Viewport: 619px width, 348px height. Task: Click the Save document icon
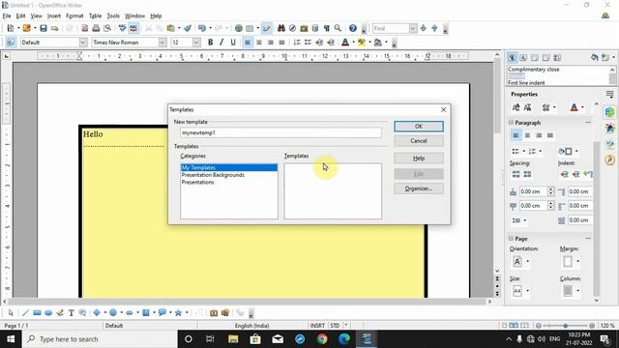click(x=44, y=28)
